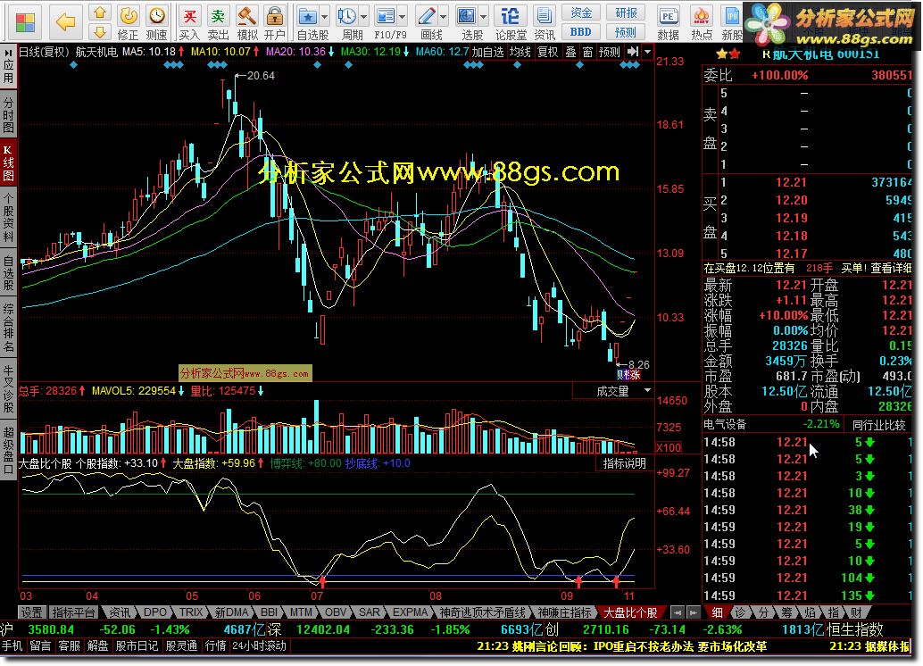Go back with the yellow left arrow
This screenshot has height=666, width=923.
(x=65, y=21)
